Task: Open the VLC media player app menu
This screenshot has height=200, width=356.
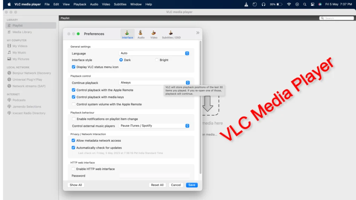Action: [x=27, y=4]
